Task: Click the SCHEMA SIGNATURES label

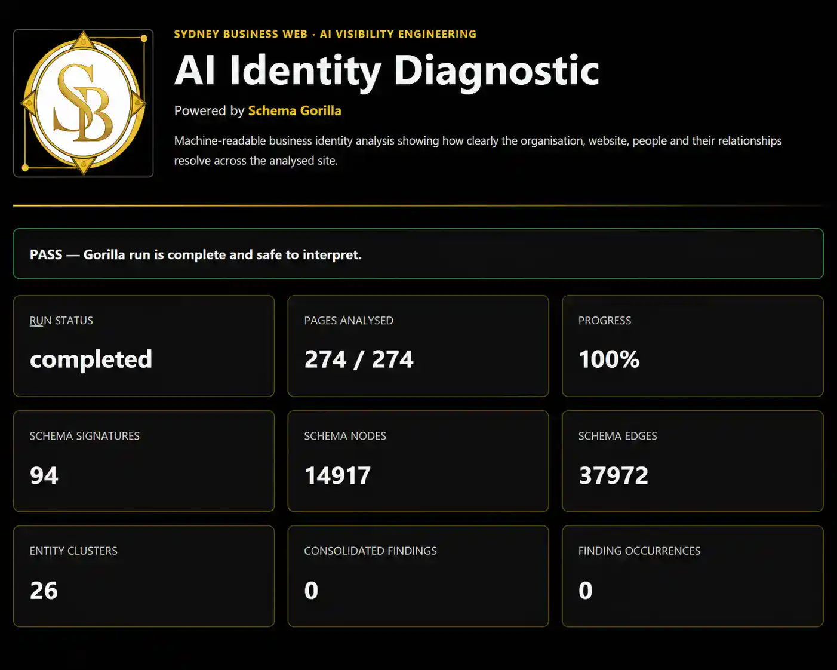Action: (x=85, y=436)
